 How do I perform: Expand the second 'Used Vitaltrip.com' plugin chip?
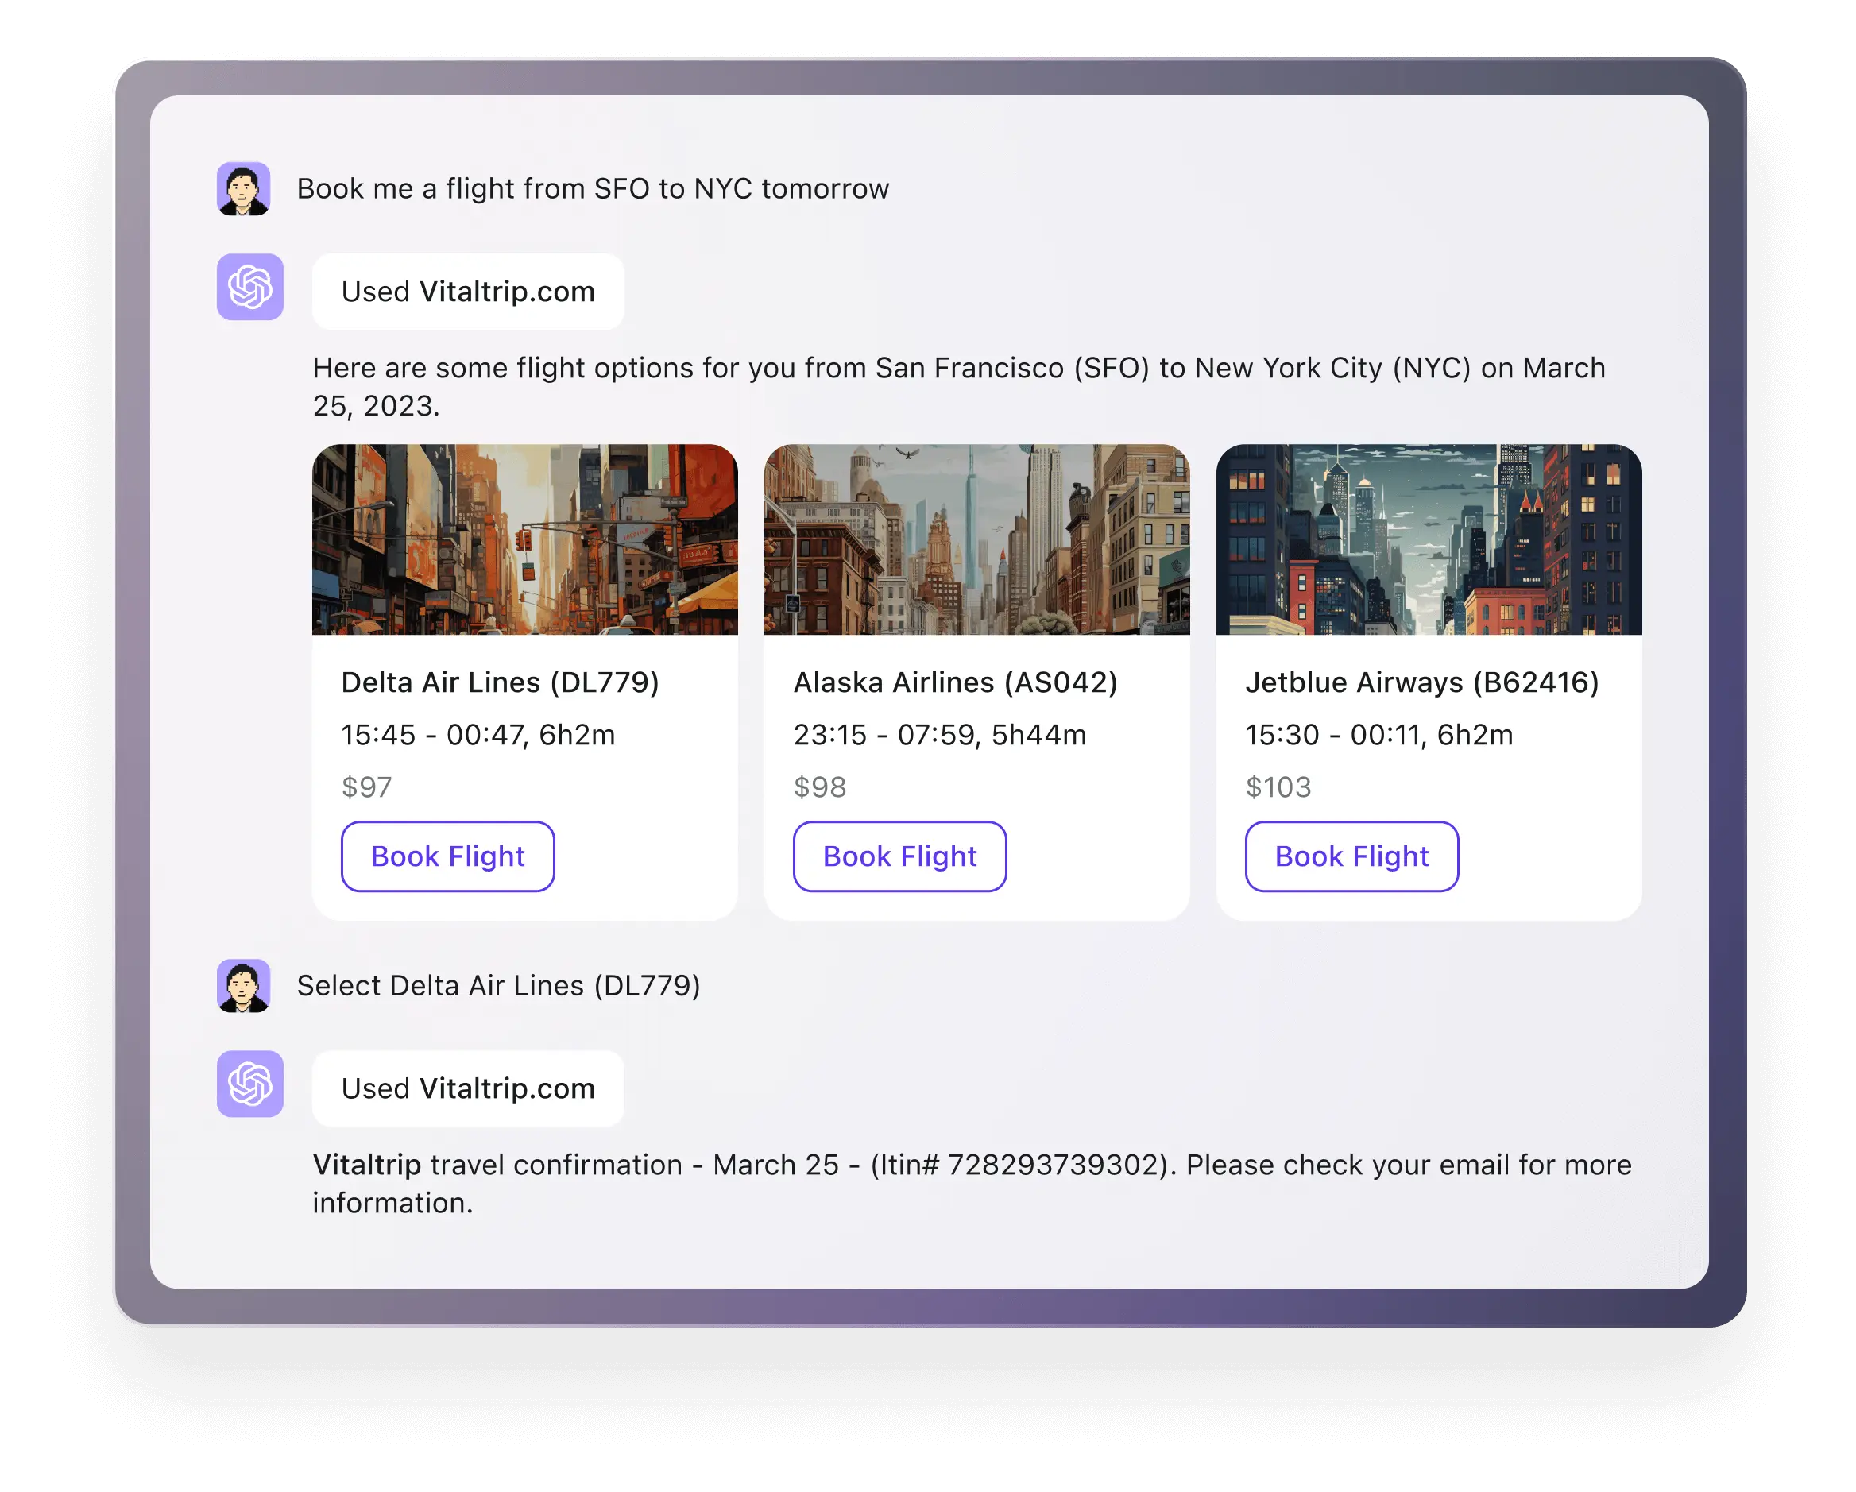[x=467, y=1088]
